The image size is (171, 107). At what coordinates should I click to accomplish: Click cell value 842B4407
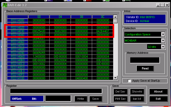(102, 31)
